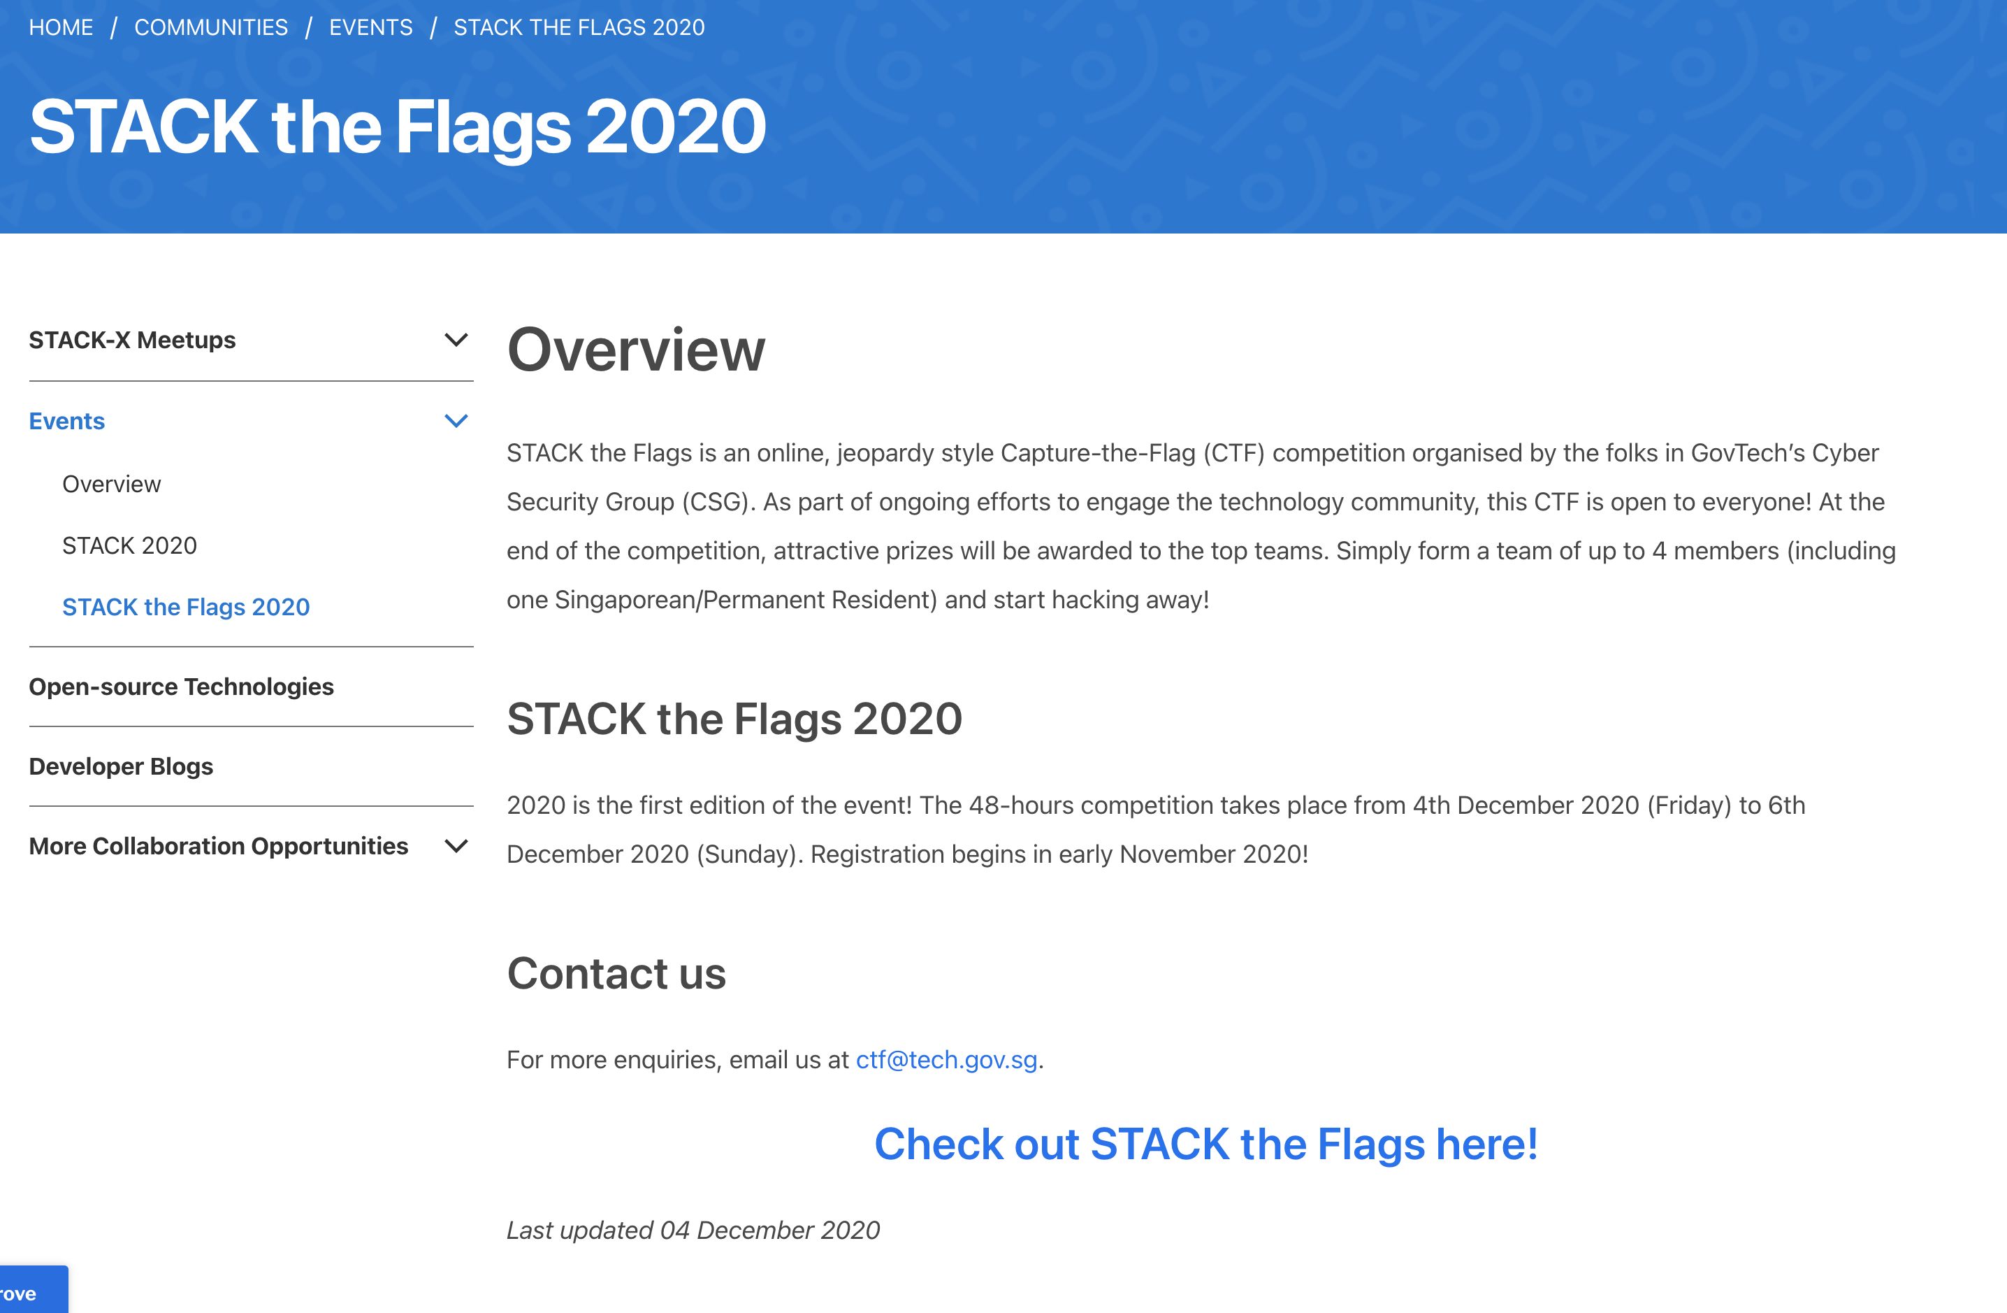This screenshot has height=1313, width=2007.
Task: Open EVENTS breadcrumb link
Action: [371, 27]
